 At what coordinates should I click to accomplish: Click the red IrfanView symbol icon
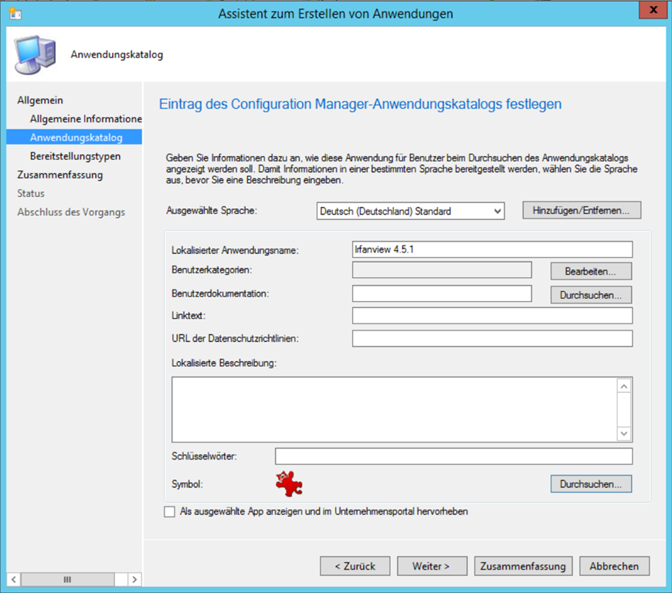coord(290,483)
